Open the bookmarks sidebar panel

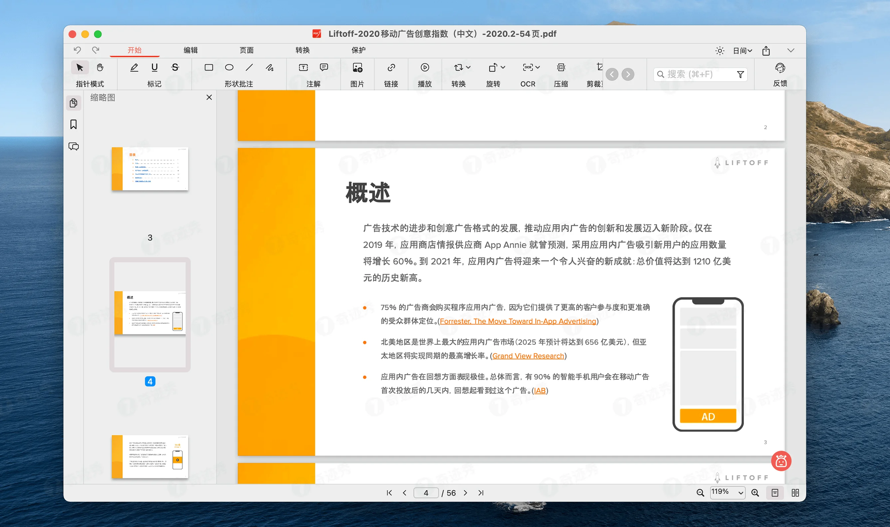74,125
